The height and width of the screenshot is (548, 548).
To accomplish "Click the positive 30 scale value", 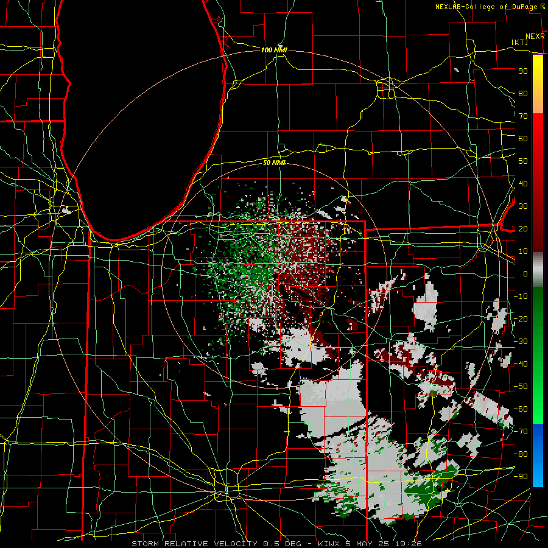I will tap(523, 206).
